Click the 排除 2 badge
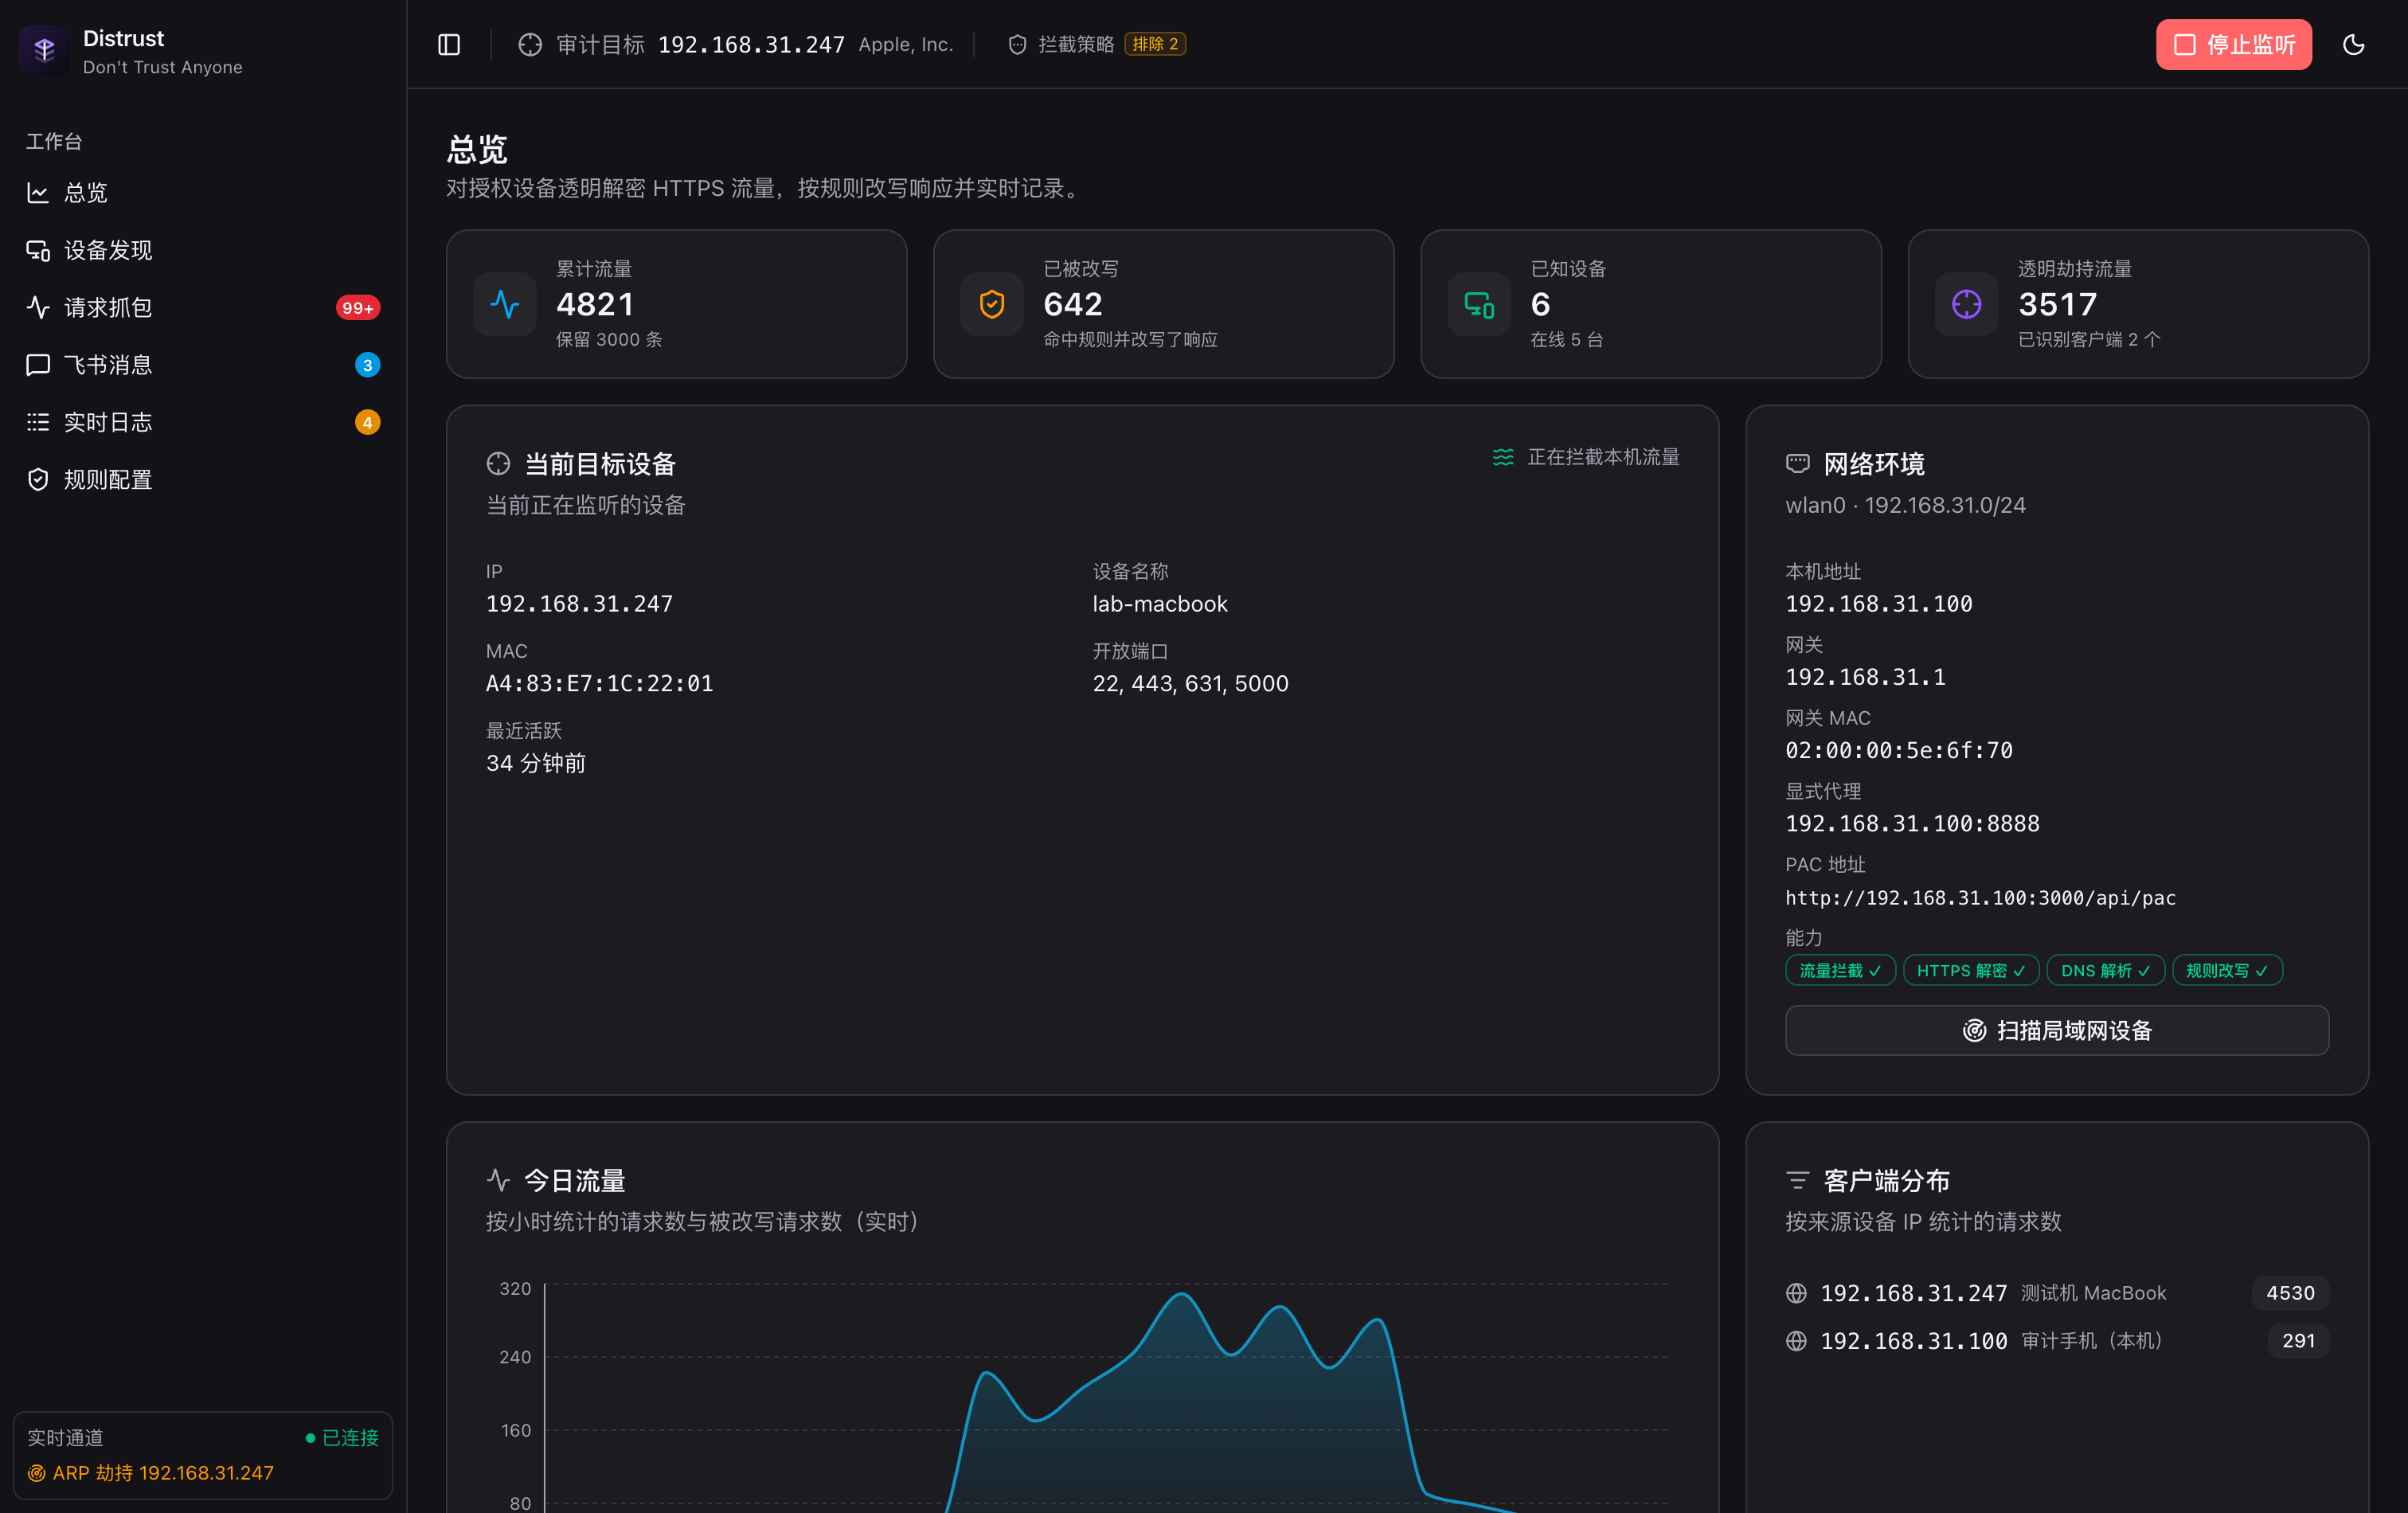The image size is (2408, 1513). point(1155,44)
